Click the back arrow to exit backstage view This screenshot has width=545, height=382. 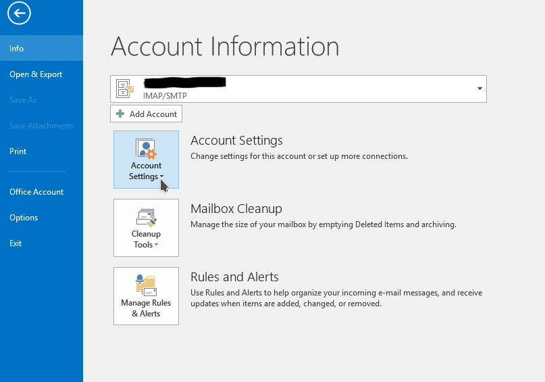click(x=20, y=13)
